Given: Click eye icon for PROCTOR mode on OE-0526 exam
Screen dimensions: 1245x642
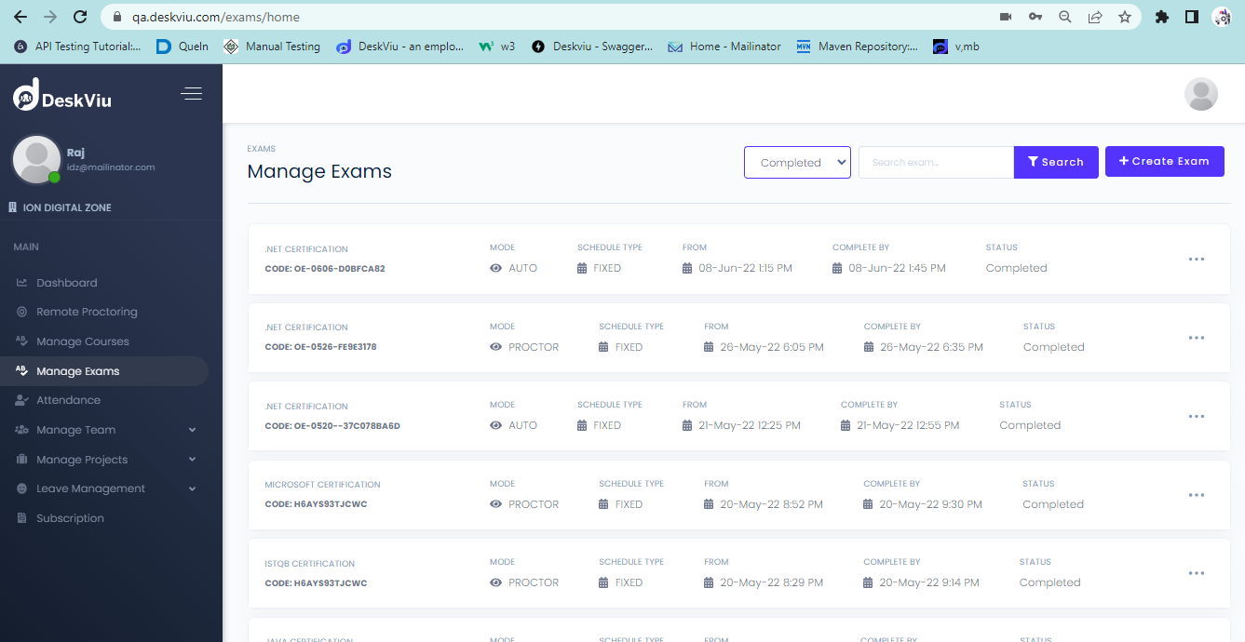Looking at the screenshot, I should (x=496, y=347).
